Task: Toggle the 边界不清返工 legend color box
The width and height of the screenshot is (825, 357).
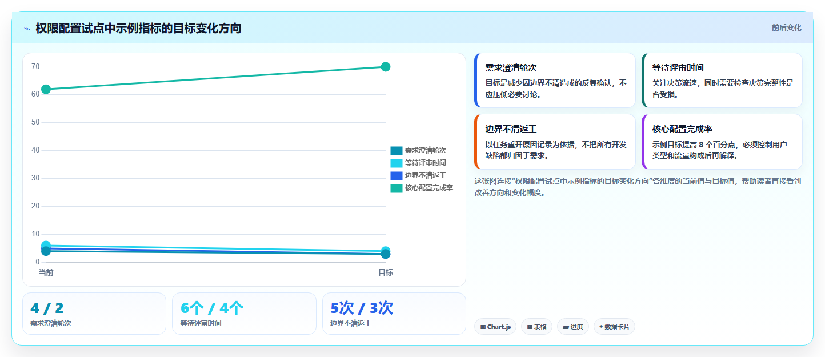Action: pos(397,176)
